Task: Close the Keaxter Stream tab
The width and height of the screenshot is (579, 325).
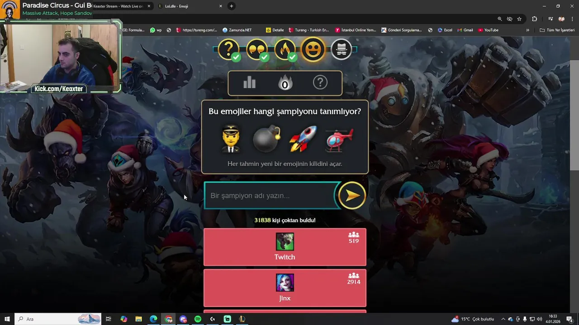Action: coord(149,6)
